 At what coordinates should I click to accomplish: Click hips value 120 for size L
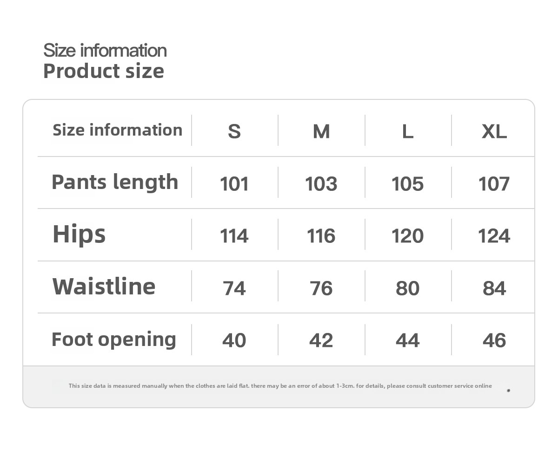pos(408,236)
